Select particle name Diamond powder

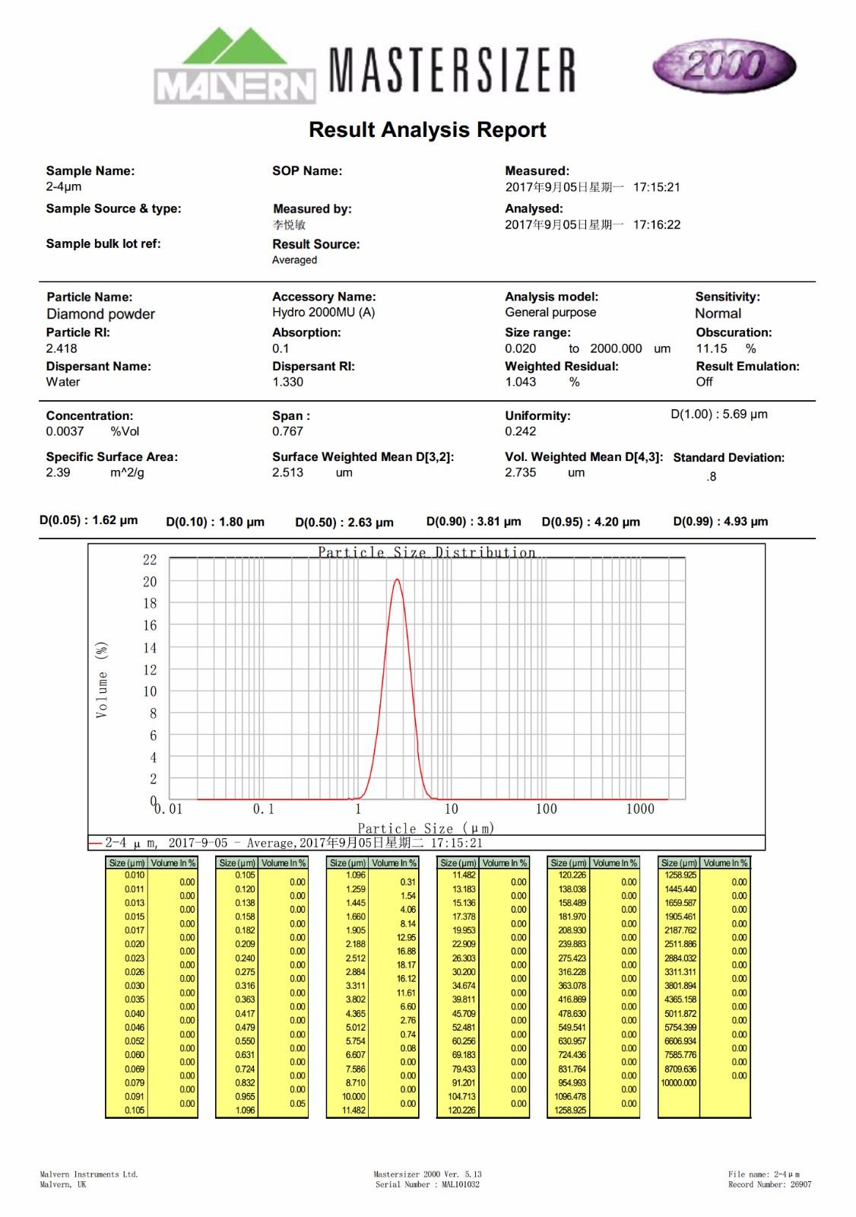(x=100, y=314)
